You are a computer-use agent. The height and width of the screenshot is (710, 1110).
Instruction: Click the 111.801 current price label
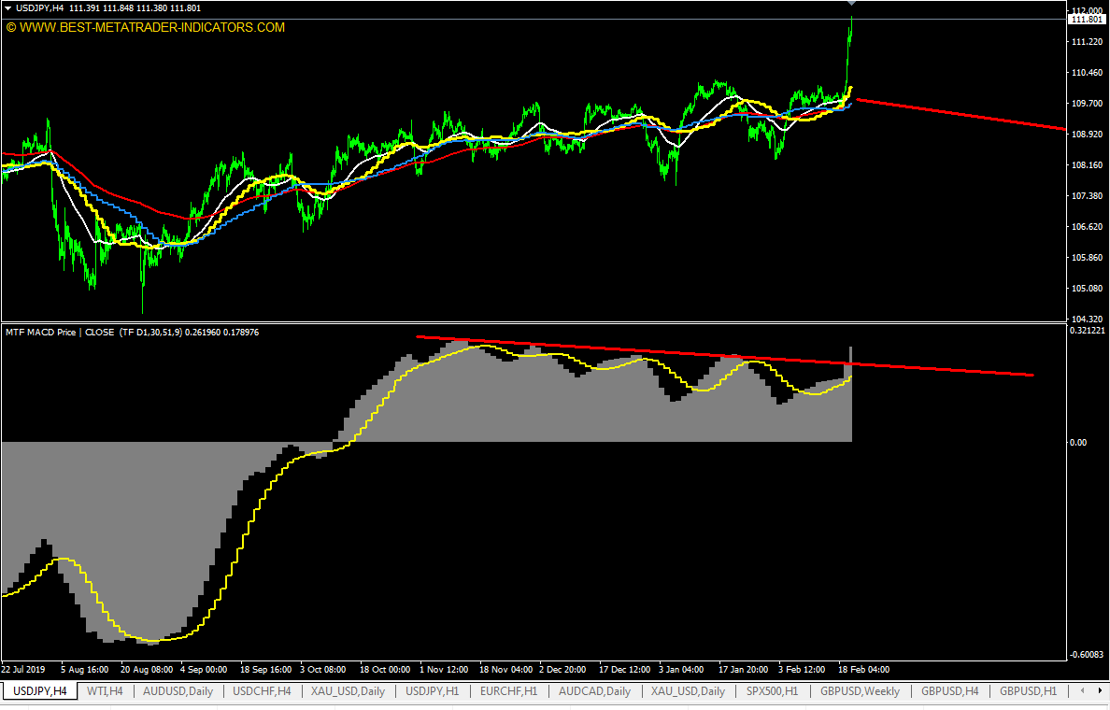point(1086,19)
